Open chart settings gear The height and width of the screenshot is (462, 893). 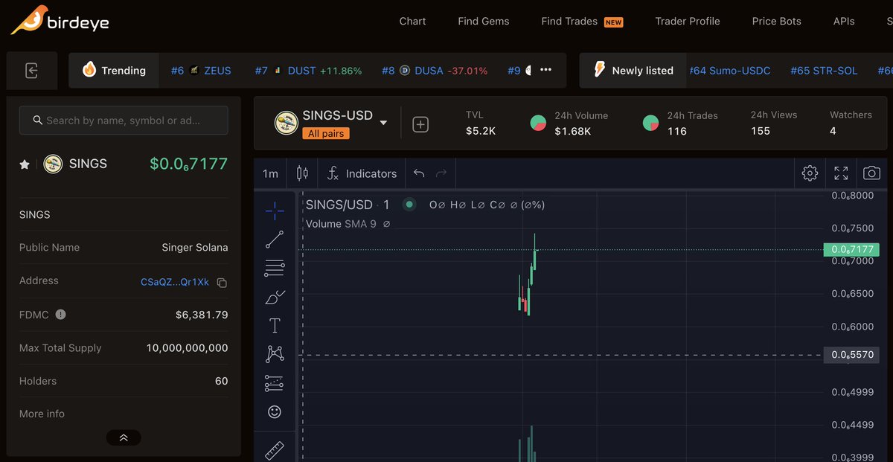(810, 173)
